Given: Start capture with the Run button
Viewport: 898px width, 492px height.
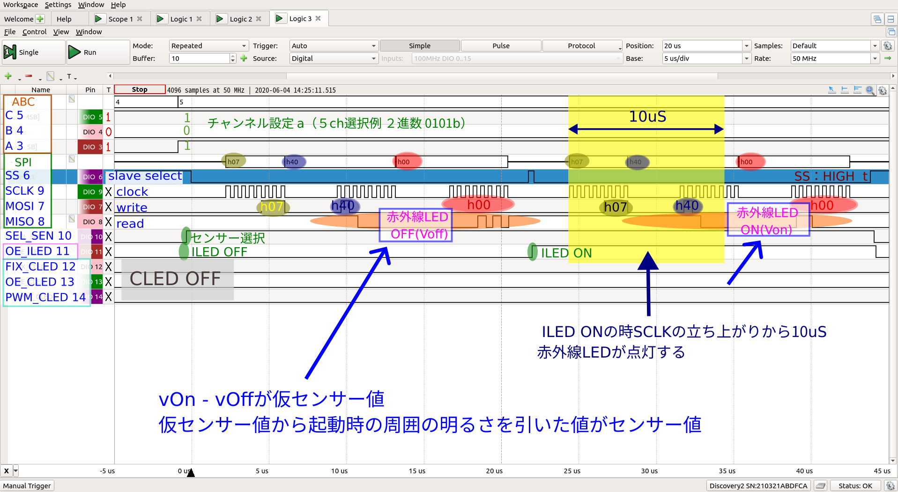Looking at the screenshot, I should [97, 52].
